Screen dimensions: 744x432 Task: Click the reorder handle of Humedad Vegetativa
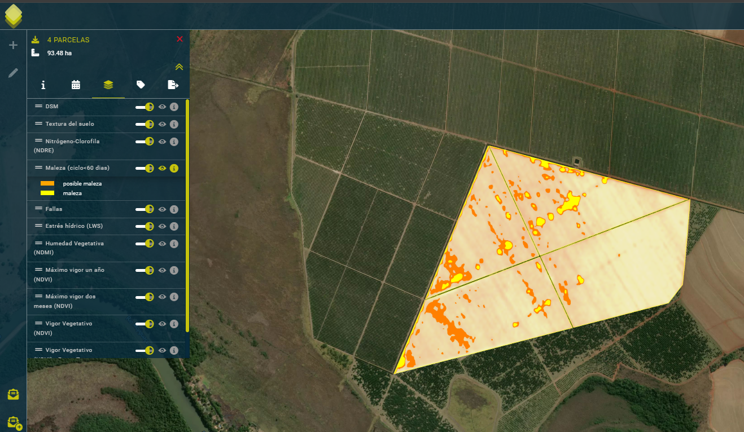pos(39,243)
